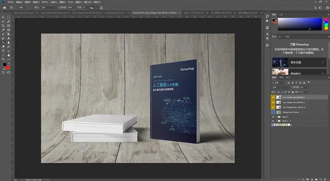Toggle layer filtering on/off switch
This screenshot has height=181, width=330.
pyautogui.click(x=309, y=82)
